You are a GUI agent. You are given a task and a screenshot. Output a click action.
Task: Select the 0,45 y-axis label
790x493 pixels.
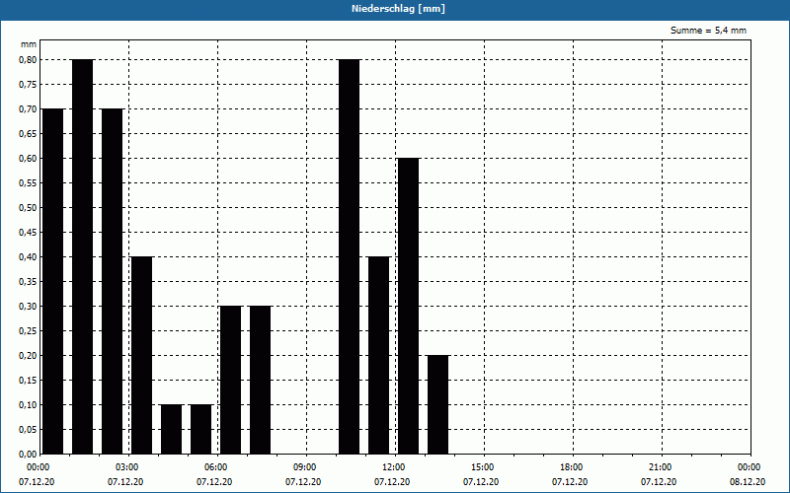click(28, 232)
